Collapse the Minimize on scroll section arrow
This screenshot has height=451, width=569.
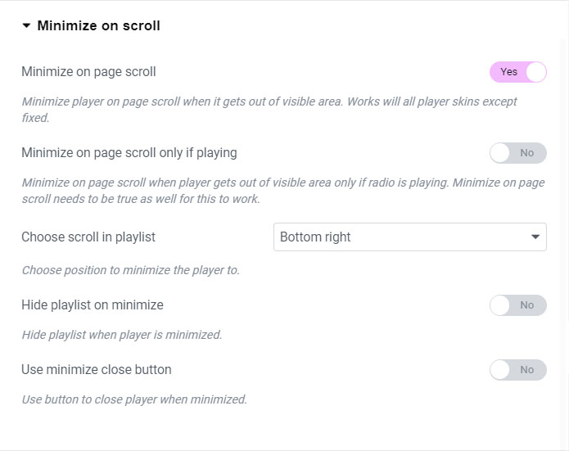(27, 26)
